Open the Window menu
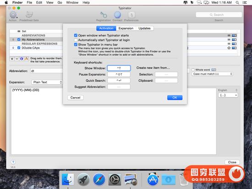Image resolution: width=252 pixels, height=189 pixels. tap(72, 2)
